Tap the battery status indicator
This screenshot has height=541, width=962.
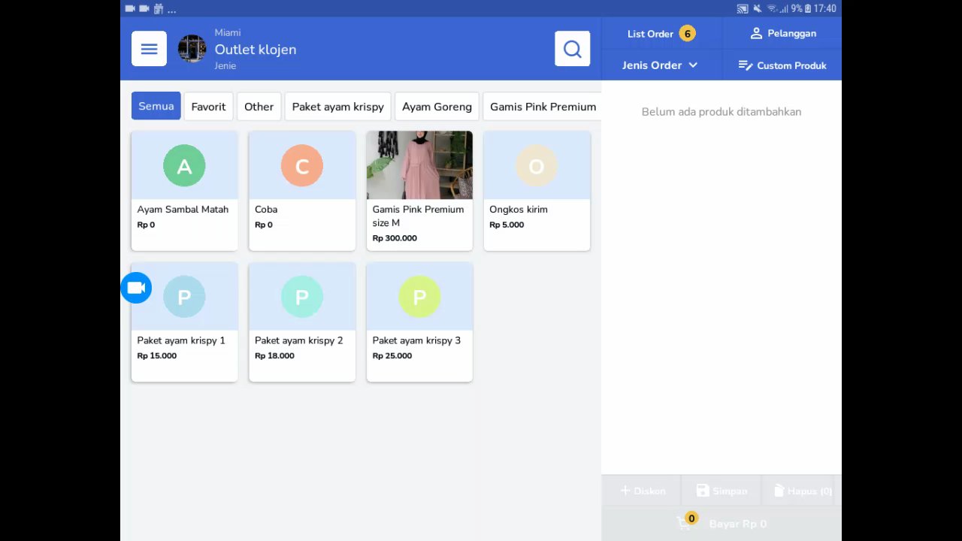point(808,9)
